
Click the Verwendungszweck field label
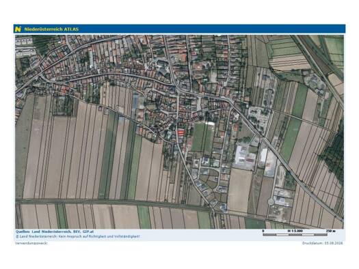(31, 243)
